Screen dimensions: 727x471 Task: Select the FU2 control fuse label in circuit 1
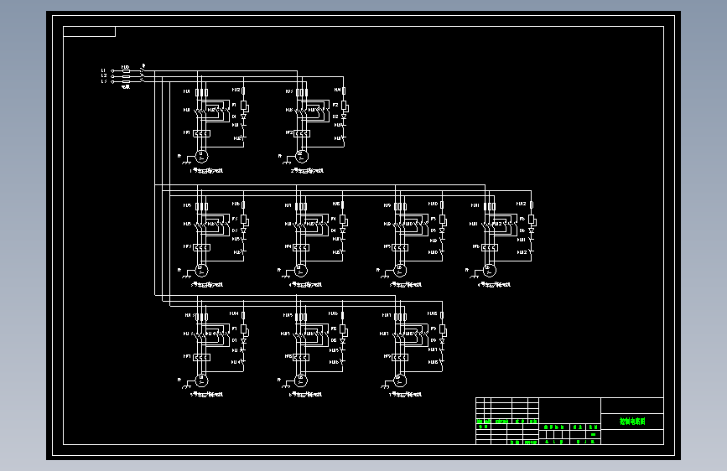pos(236,90)
